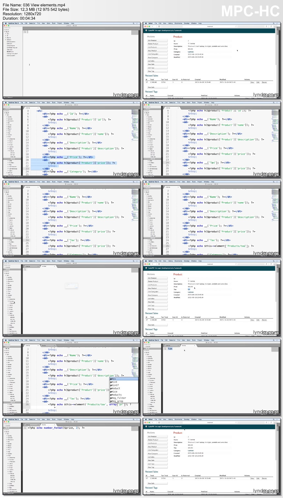Click the 'Duration: 00:04:34' line
This screenshot has height=498, width=283.
click(x=19, y=18)
